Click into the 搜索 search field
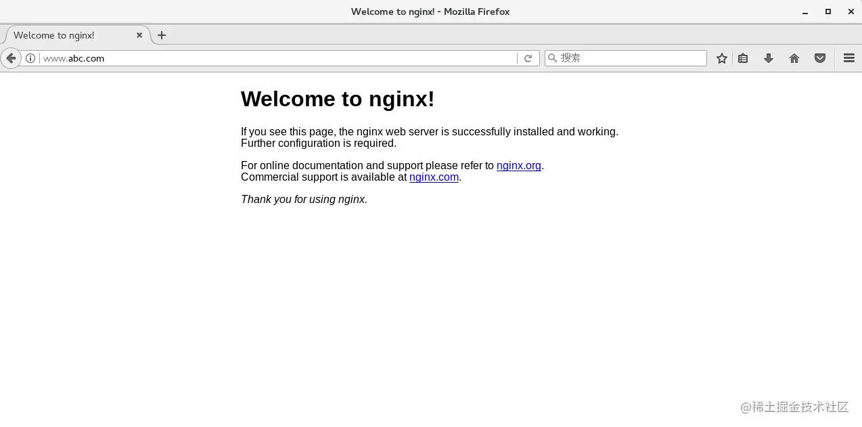The height and width of the screenshot is (427, 862). (x=626, y=58)
